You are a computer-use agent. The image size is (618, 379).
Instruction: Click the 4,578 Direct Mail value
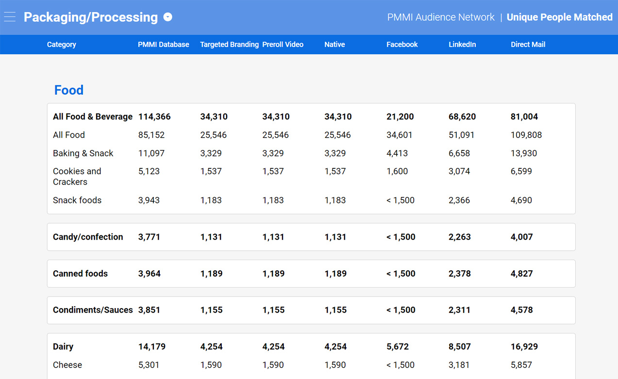tap(522, 310)
